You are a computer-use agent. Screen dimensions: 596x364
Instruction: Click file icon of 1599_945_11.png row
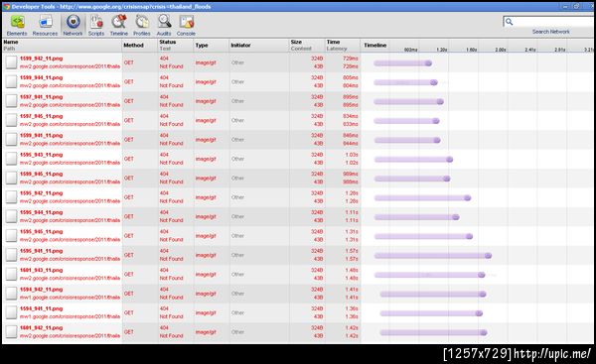coord(11,178)
